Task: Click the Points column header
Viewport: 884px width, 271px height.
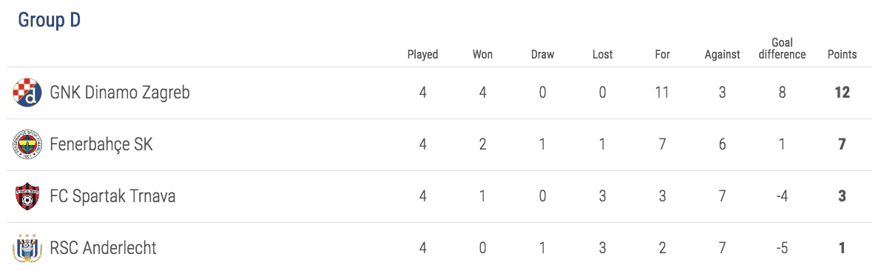Action: (x=843, y=55)
